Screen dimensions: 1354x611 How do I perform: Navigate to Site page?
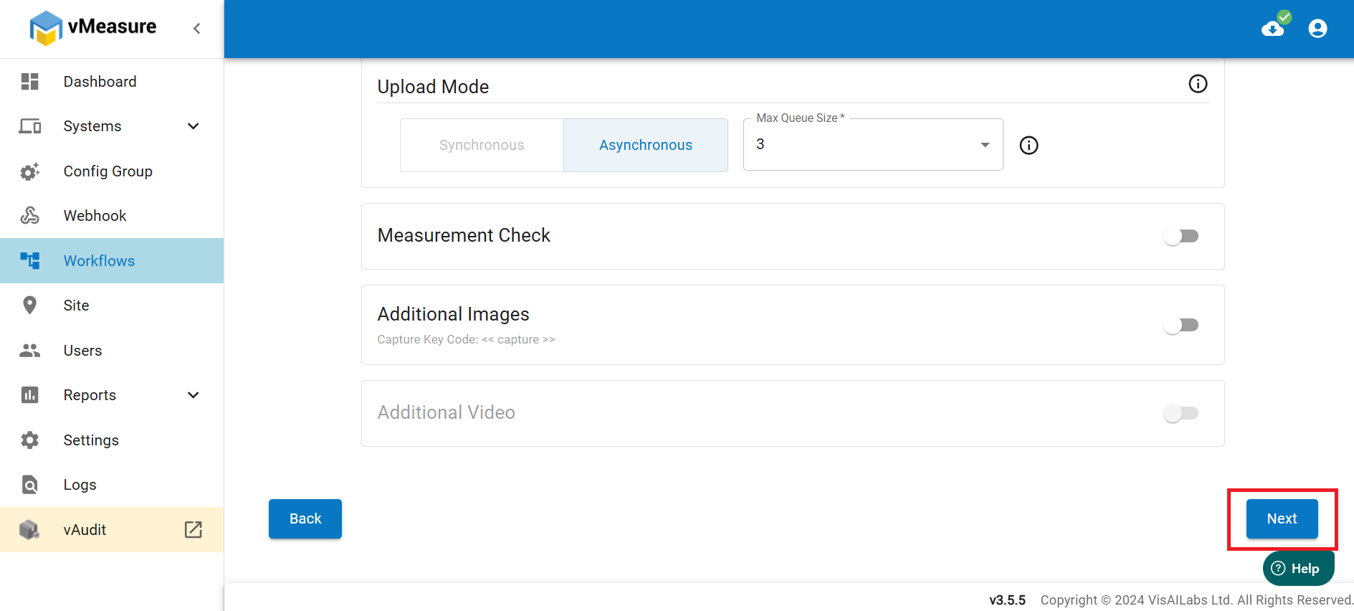(x=112, y=305)
